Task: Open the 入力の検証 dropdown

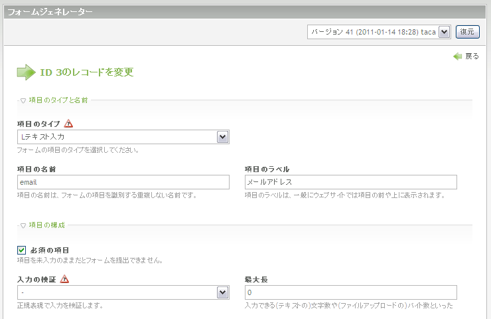Action: tap(123, 292)
